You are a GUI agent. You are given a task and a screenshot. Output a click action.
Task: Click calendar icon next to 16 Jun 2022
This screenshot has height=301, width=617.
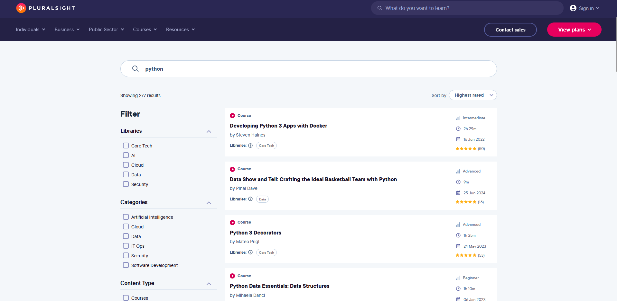click(x=458, y=139)
